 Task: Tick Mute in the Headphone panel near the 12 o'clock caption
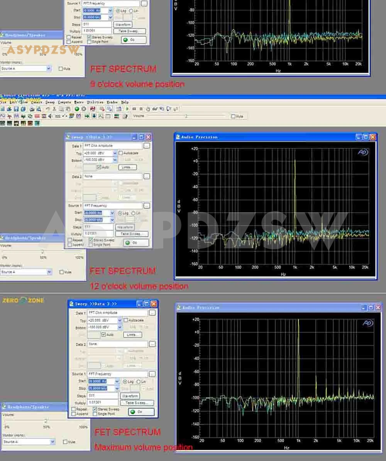pos(61,272)
